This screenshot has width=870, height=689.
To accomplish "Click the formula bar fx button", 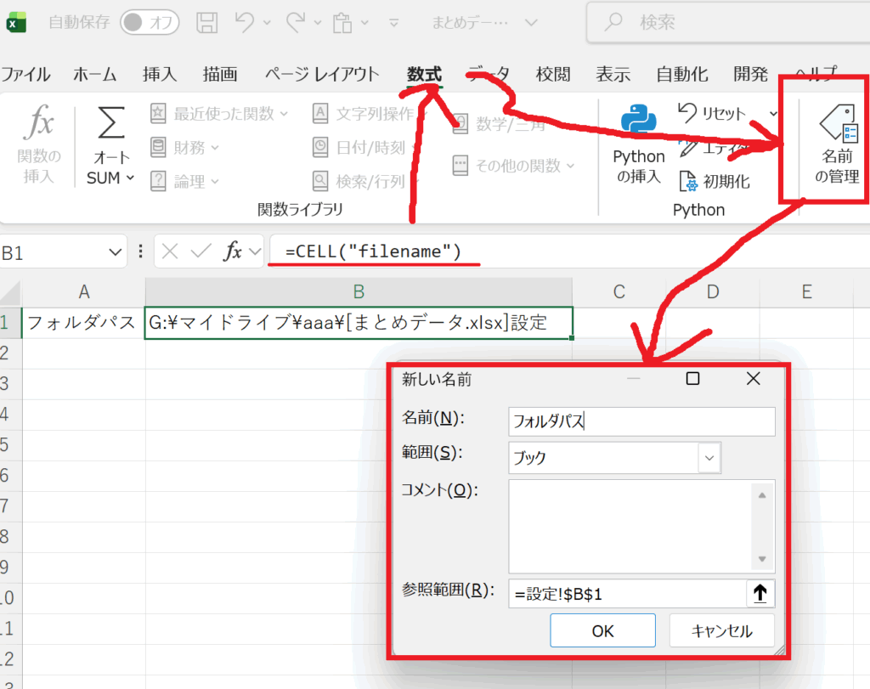I will point(233,251).
